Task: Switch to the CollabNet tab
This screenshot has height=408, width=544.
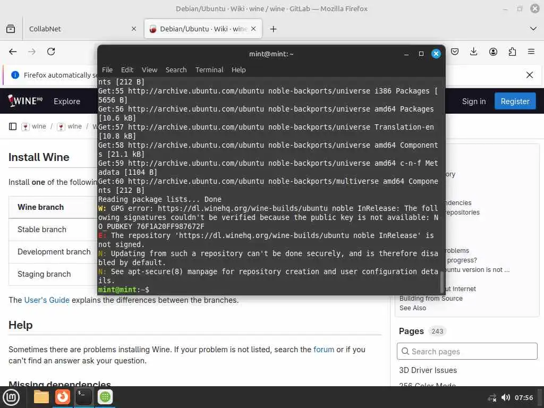Action: 81,29
